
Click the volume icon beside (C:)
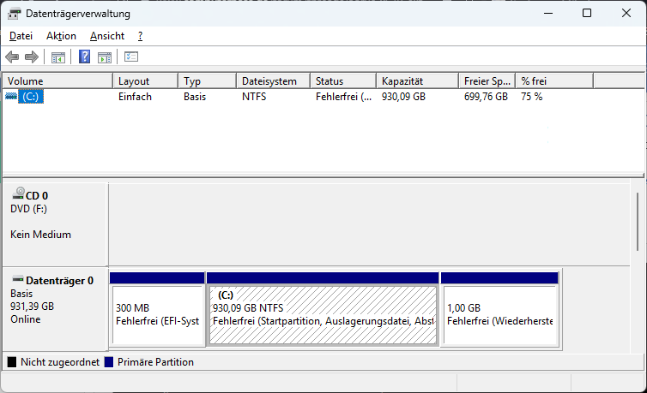(11, 96)
